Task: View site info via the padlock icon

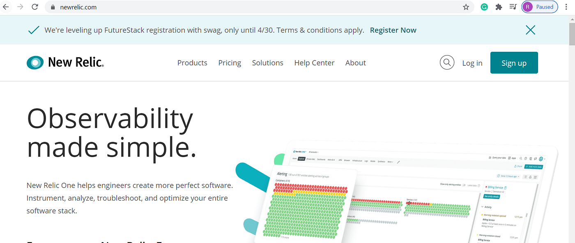Action: click(x=52, y=7)
